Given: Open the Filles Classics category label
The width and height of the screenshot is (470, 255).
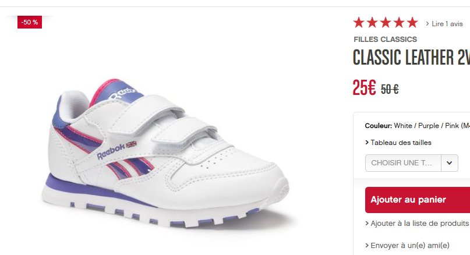Looking at the screenshot, I should click(385, 39).
